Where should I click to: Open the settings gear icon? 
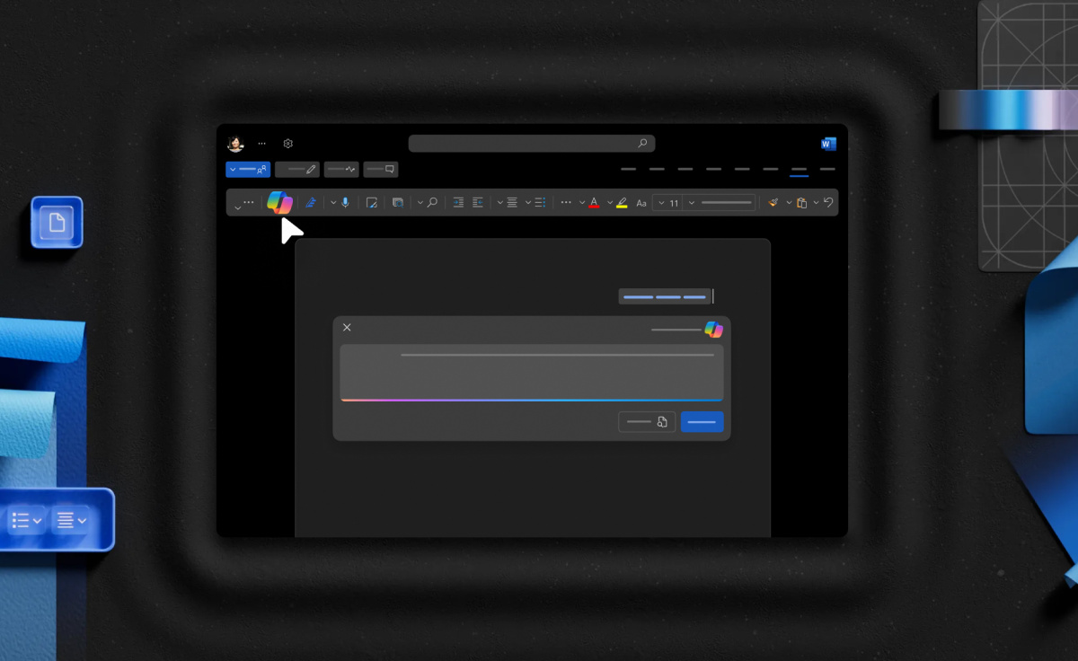click(288, 144)
